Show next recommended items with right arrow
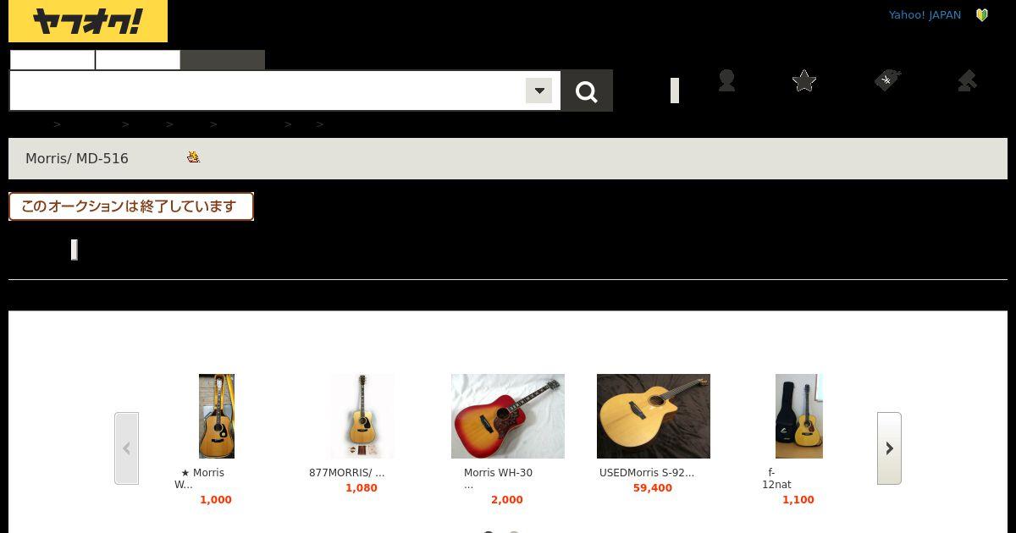The image size is (1016, 533). tap(889, 448)
